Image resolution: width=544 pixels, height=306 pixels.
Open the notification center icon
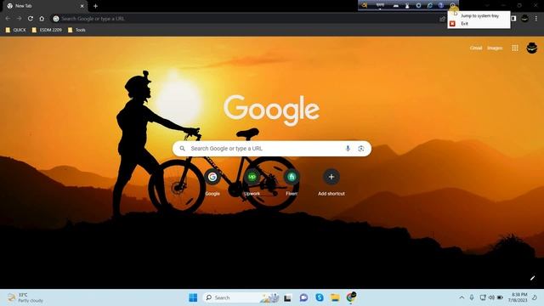[x=535, y=297]
